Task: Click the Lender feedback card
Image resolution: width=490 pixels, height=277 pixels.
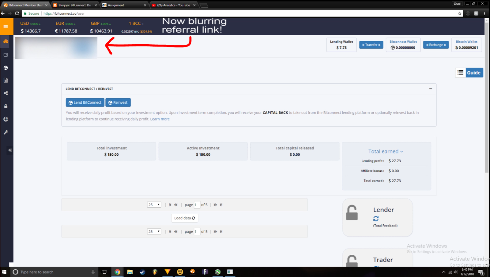Action: [x=377, y=217]
